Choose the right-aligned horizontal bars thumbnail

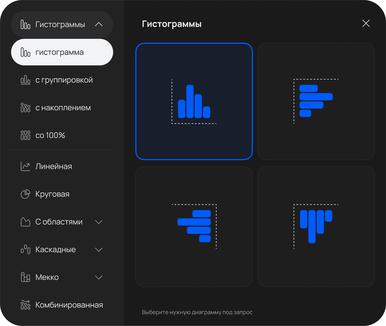[194, 226]
